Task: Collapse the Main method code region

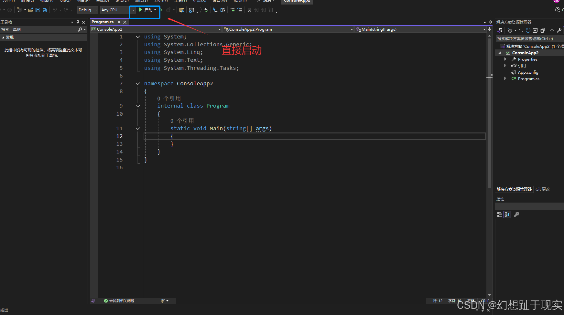Action: (138, 128)
